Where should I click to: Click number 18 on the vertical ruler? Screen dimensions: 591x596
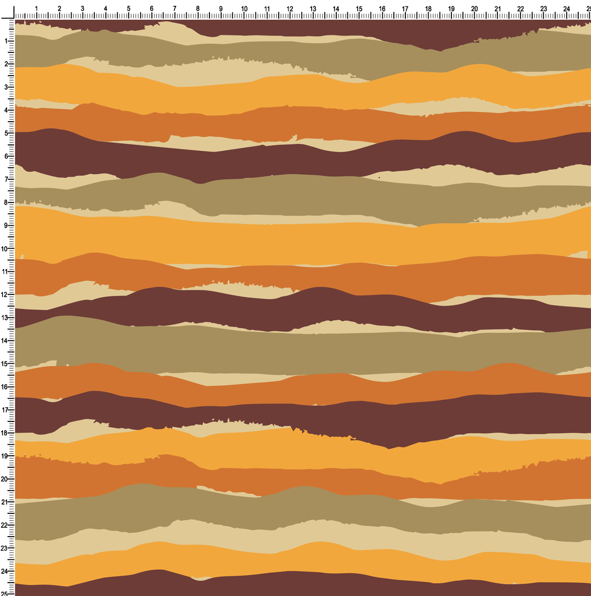click(x=4, y=433)
